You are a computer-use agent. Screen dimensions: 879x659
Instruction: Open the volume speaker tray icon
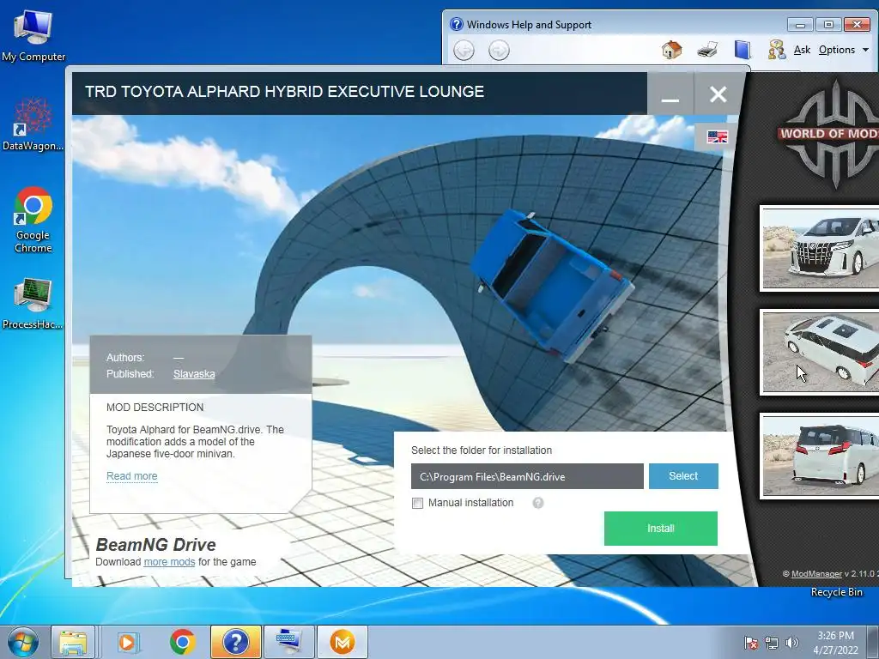click(791, 643)
